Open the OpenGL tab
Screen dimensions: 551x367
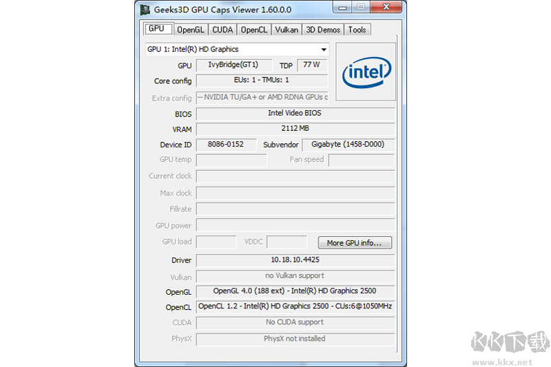click(191, 30)
